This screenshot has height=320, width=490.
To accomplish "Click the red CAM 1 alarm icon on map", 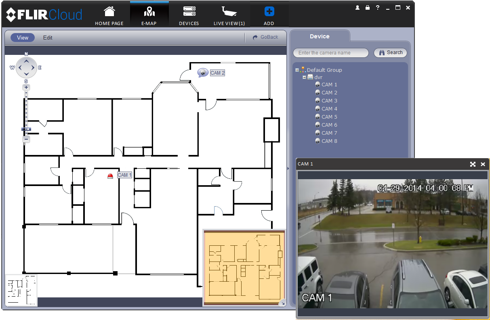I will tap(110, 176).
